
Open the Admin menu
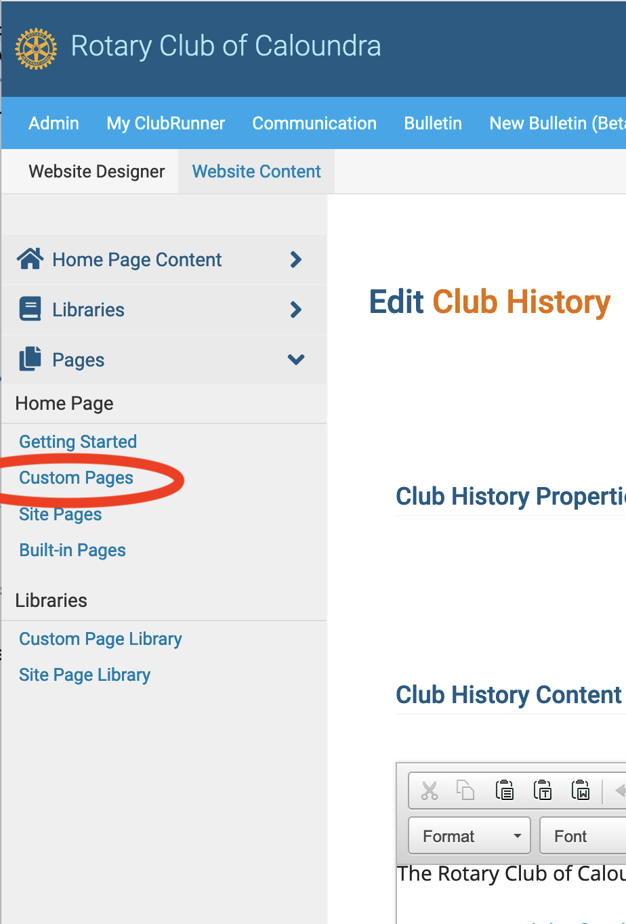click(x=54, y=123)
